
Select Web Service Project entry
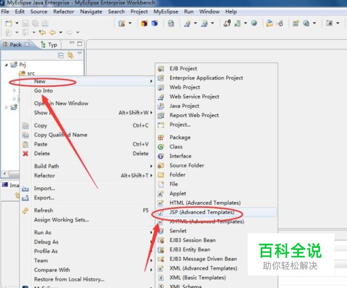[x=217, y=96]
